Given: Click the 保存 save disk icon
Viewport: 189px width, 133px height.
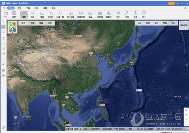Looking at the screenshot, I should coord(14,13).
